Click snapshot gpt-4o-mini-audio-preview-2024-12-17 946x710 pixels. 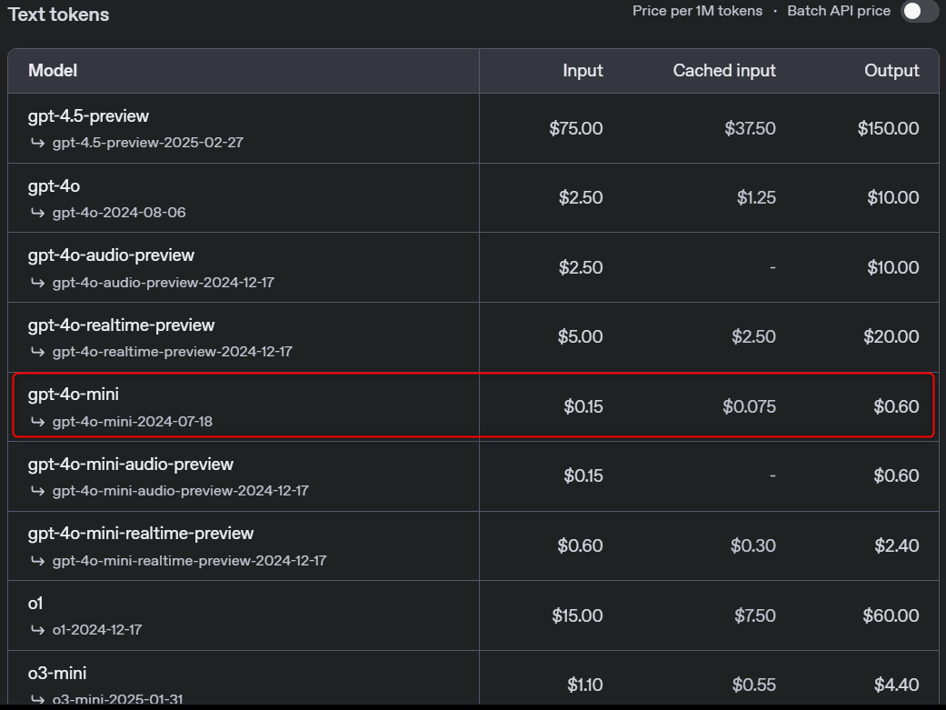pyautogui.click(x=180, y=491)
